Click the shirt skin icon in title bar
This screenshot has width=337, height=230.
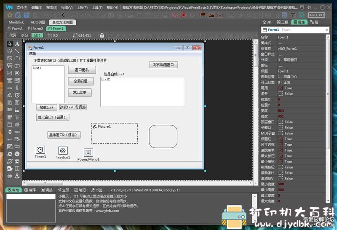302,8
